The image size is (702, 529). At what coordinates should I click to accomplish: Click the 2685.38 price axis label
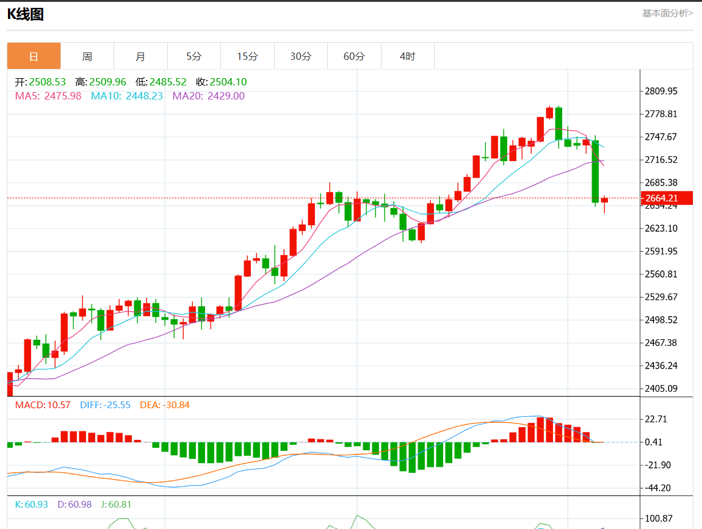click(661, 182)
